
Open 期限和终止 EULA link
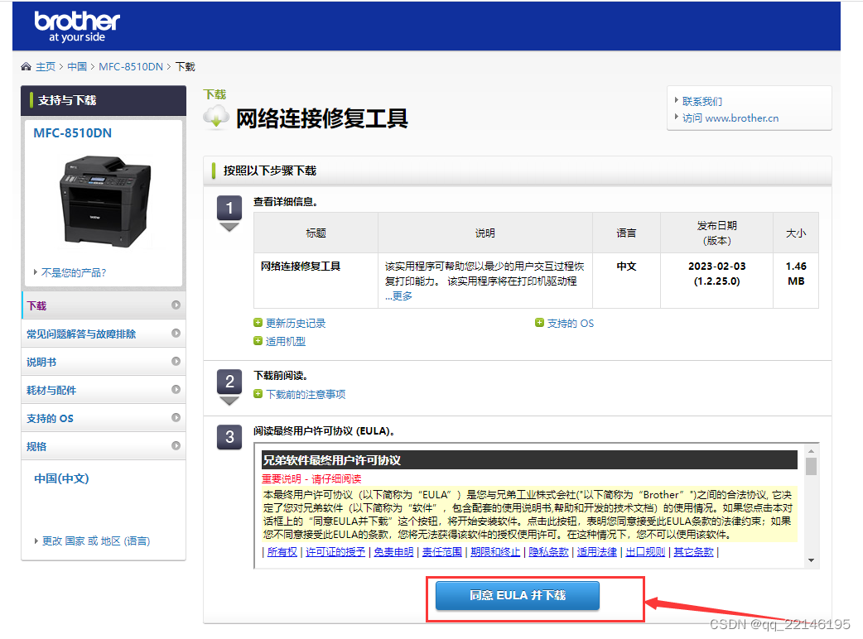click(495, 552)
